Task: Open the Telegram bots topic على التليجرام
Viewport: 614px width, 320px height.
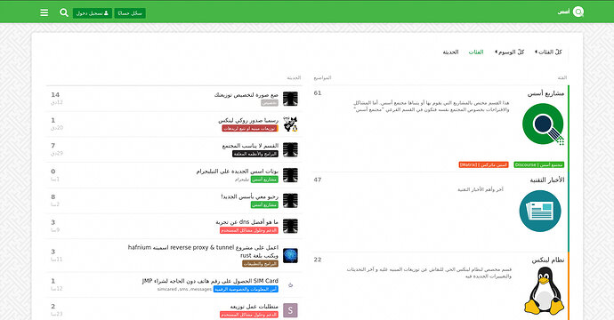Action: [238, 172]
